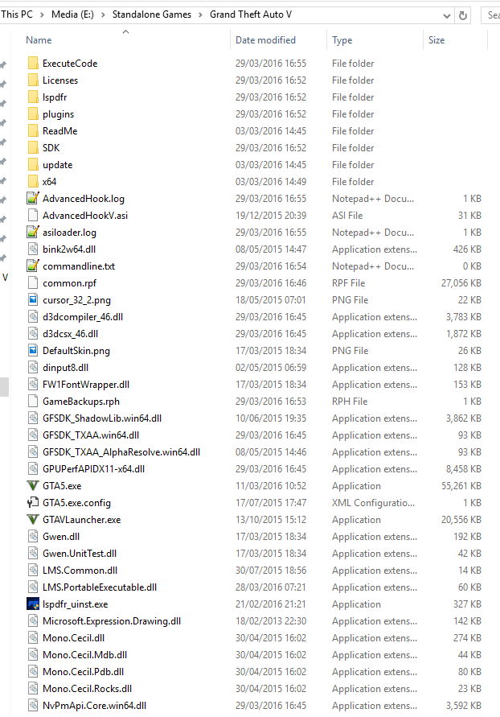Click the GTA5.exe.config XML icon
Image resolution: width=500 pixels, height=717 pixels.
(x=33, y=502)
